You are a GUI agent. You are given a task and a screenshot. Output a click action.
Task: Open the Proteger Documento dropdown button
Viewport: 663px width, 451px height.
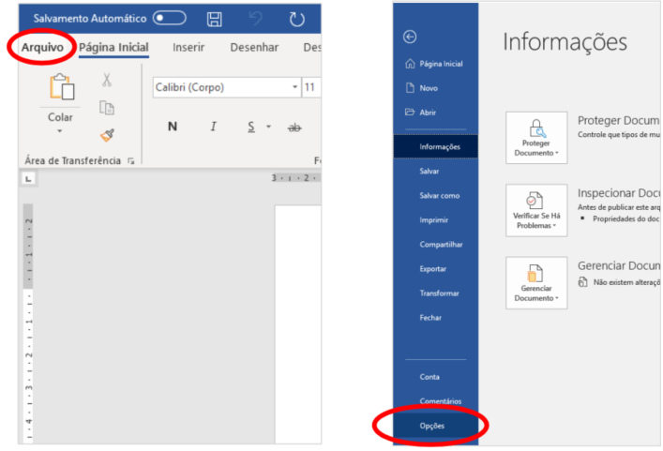click(x=536, y=138)
